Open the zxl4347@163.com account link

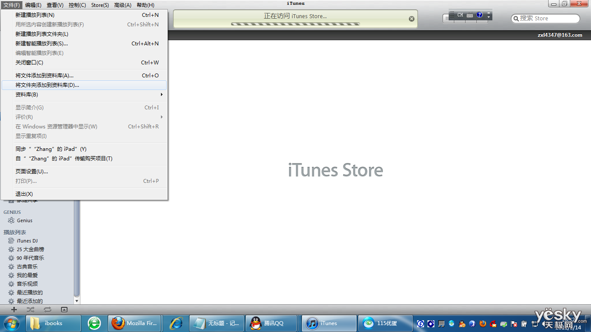click(560, 35)
